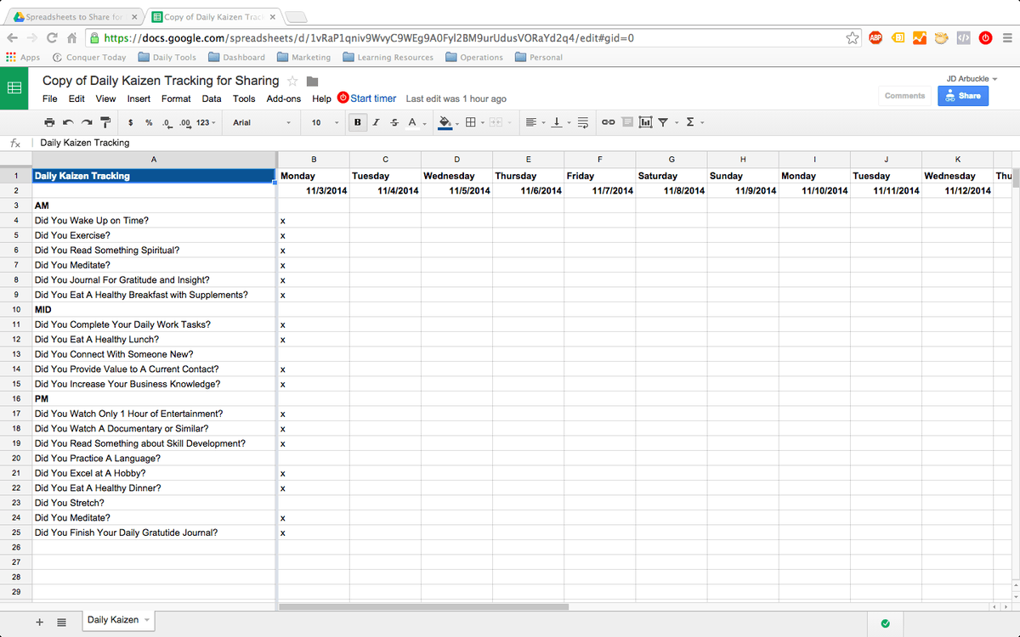Click the Print icon in toolbar
1020x637 pixels.
click(x=49, y=122)
